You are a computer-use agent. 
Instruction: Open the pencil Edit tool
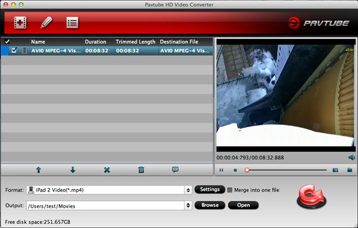pyautogui.click(x=47, y=23)
